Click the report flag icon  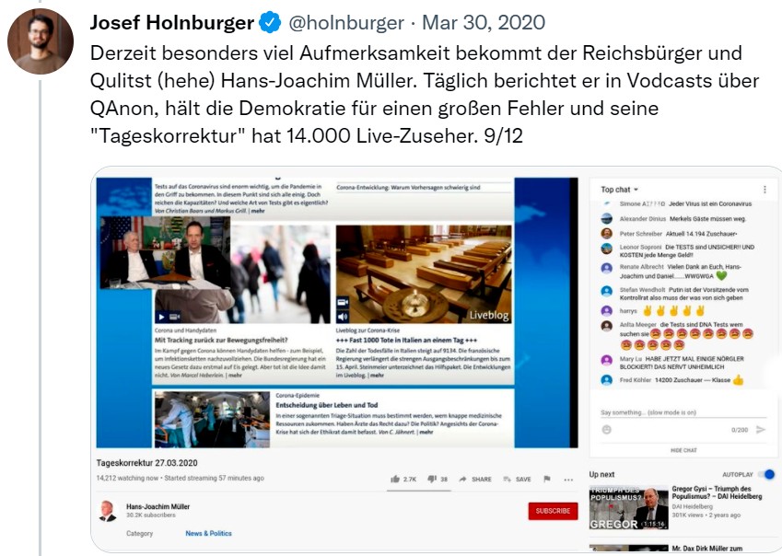[547, 479]
